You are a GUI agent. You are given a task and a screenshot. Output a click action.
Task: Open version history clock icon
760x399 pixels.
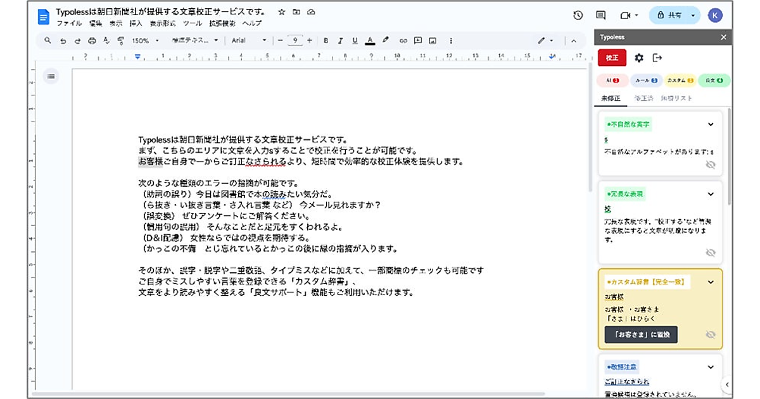(578, 15)
